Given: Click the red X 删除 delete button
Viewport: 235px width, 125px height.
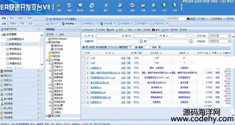Looking at the screenshot, I should 147,30.
